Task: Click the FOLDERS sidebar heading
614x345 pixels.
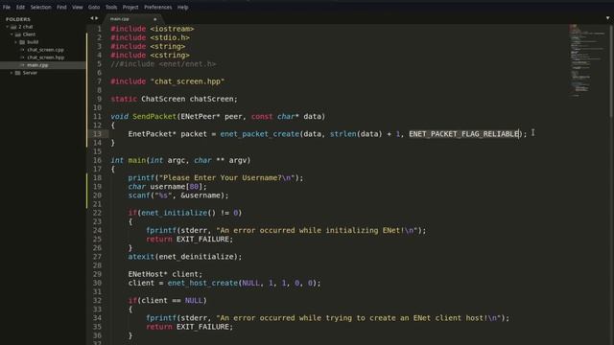Action: click(x=17, y=19)
